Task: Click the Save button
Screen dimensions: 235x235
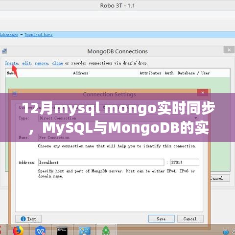Action: tap(162, 219)
